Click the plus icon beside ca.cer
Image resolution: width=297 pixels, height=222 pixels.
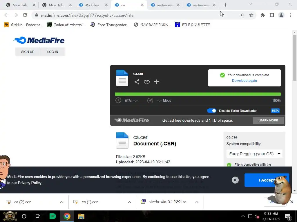pyautogui.click(x=156, y=82)
